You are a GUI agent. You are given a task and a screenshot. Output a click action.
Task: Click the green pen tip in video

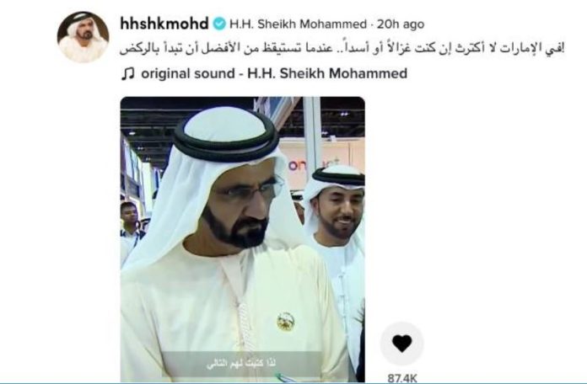[281, 377]
